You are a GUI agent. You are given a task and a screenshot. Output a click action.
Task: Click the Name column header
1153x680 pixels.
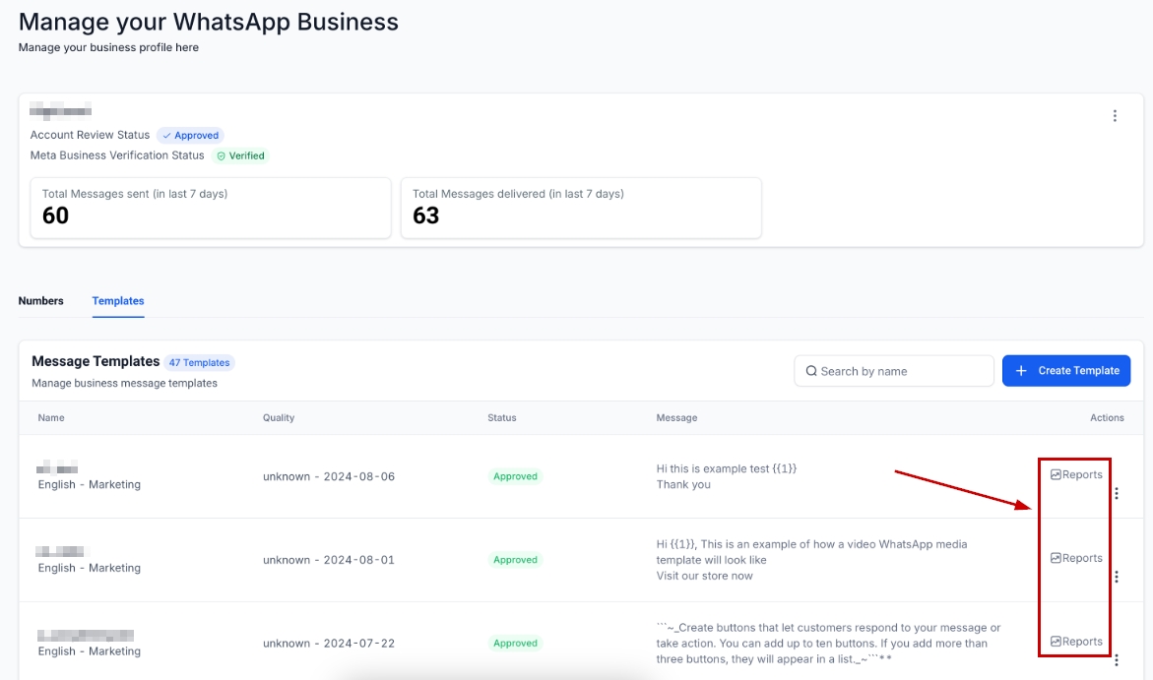[51, 418]
